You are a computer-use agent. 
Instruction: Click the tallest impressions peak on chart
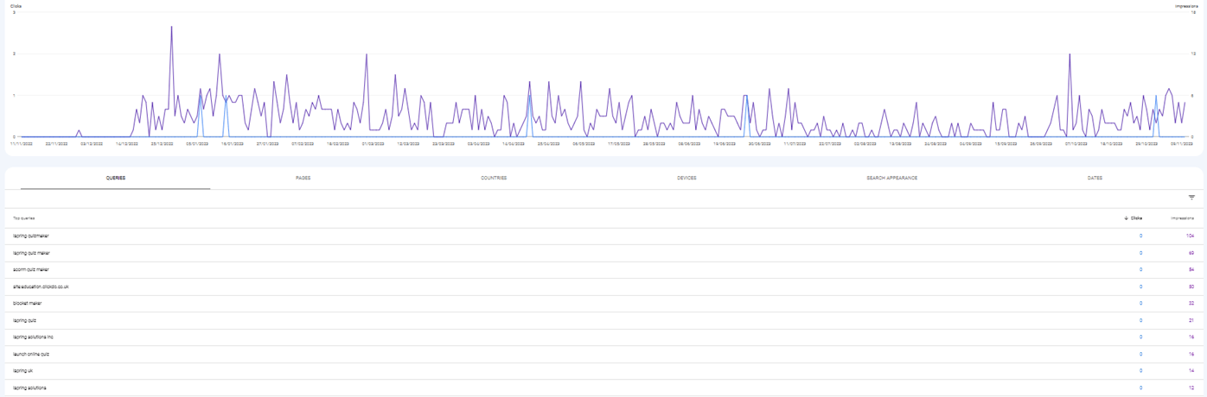click(x=171, y=27)
